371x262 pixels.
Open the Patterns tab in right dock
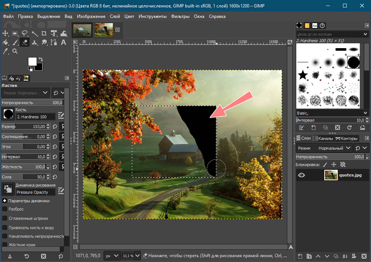[307, 25]
